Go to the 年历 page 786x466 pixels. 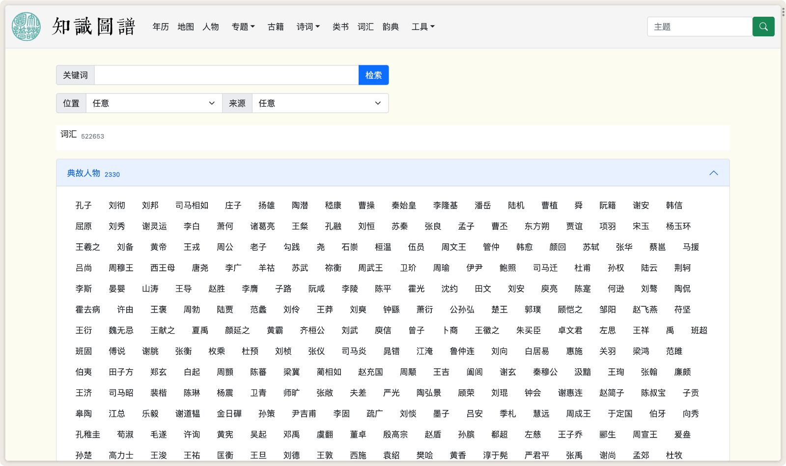[161, 27]
